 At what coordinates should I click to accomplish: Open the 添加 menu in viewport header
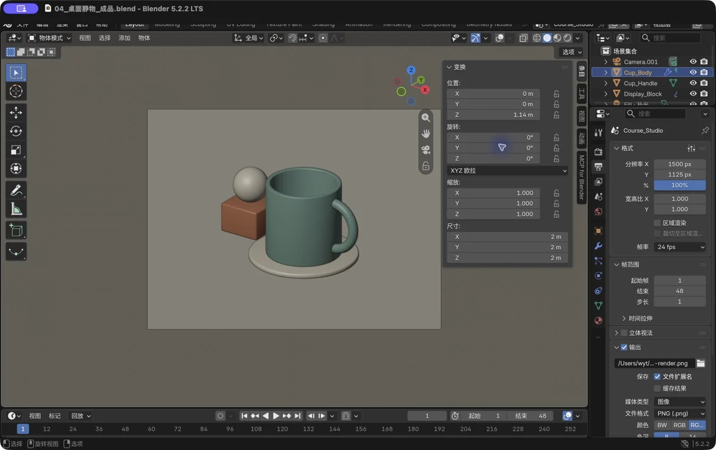click(x=124, y=38)
